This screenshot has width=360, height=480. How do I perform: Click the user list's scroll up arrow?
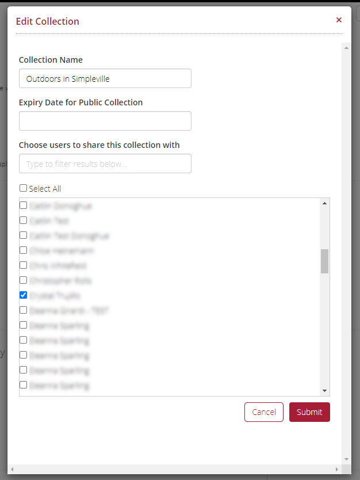pos(324,203)
